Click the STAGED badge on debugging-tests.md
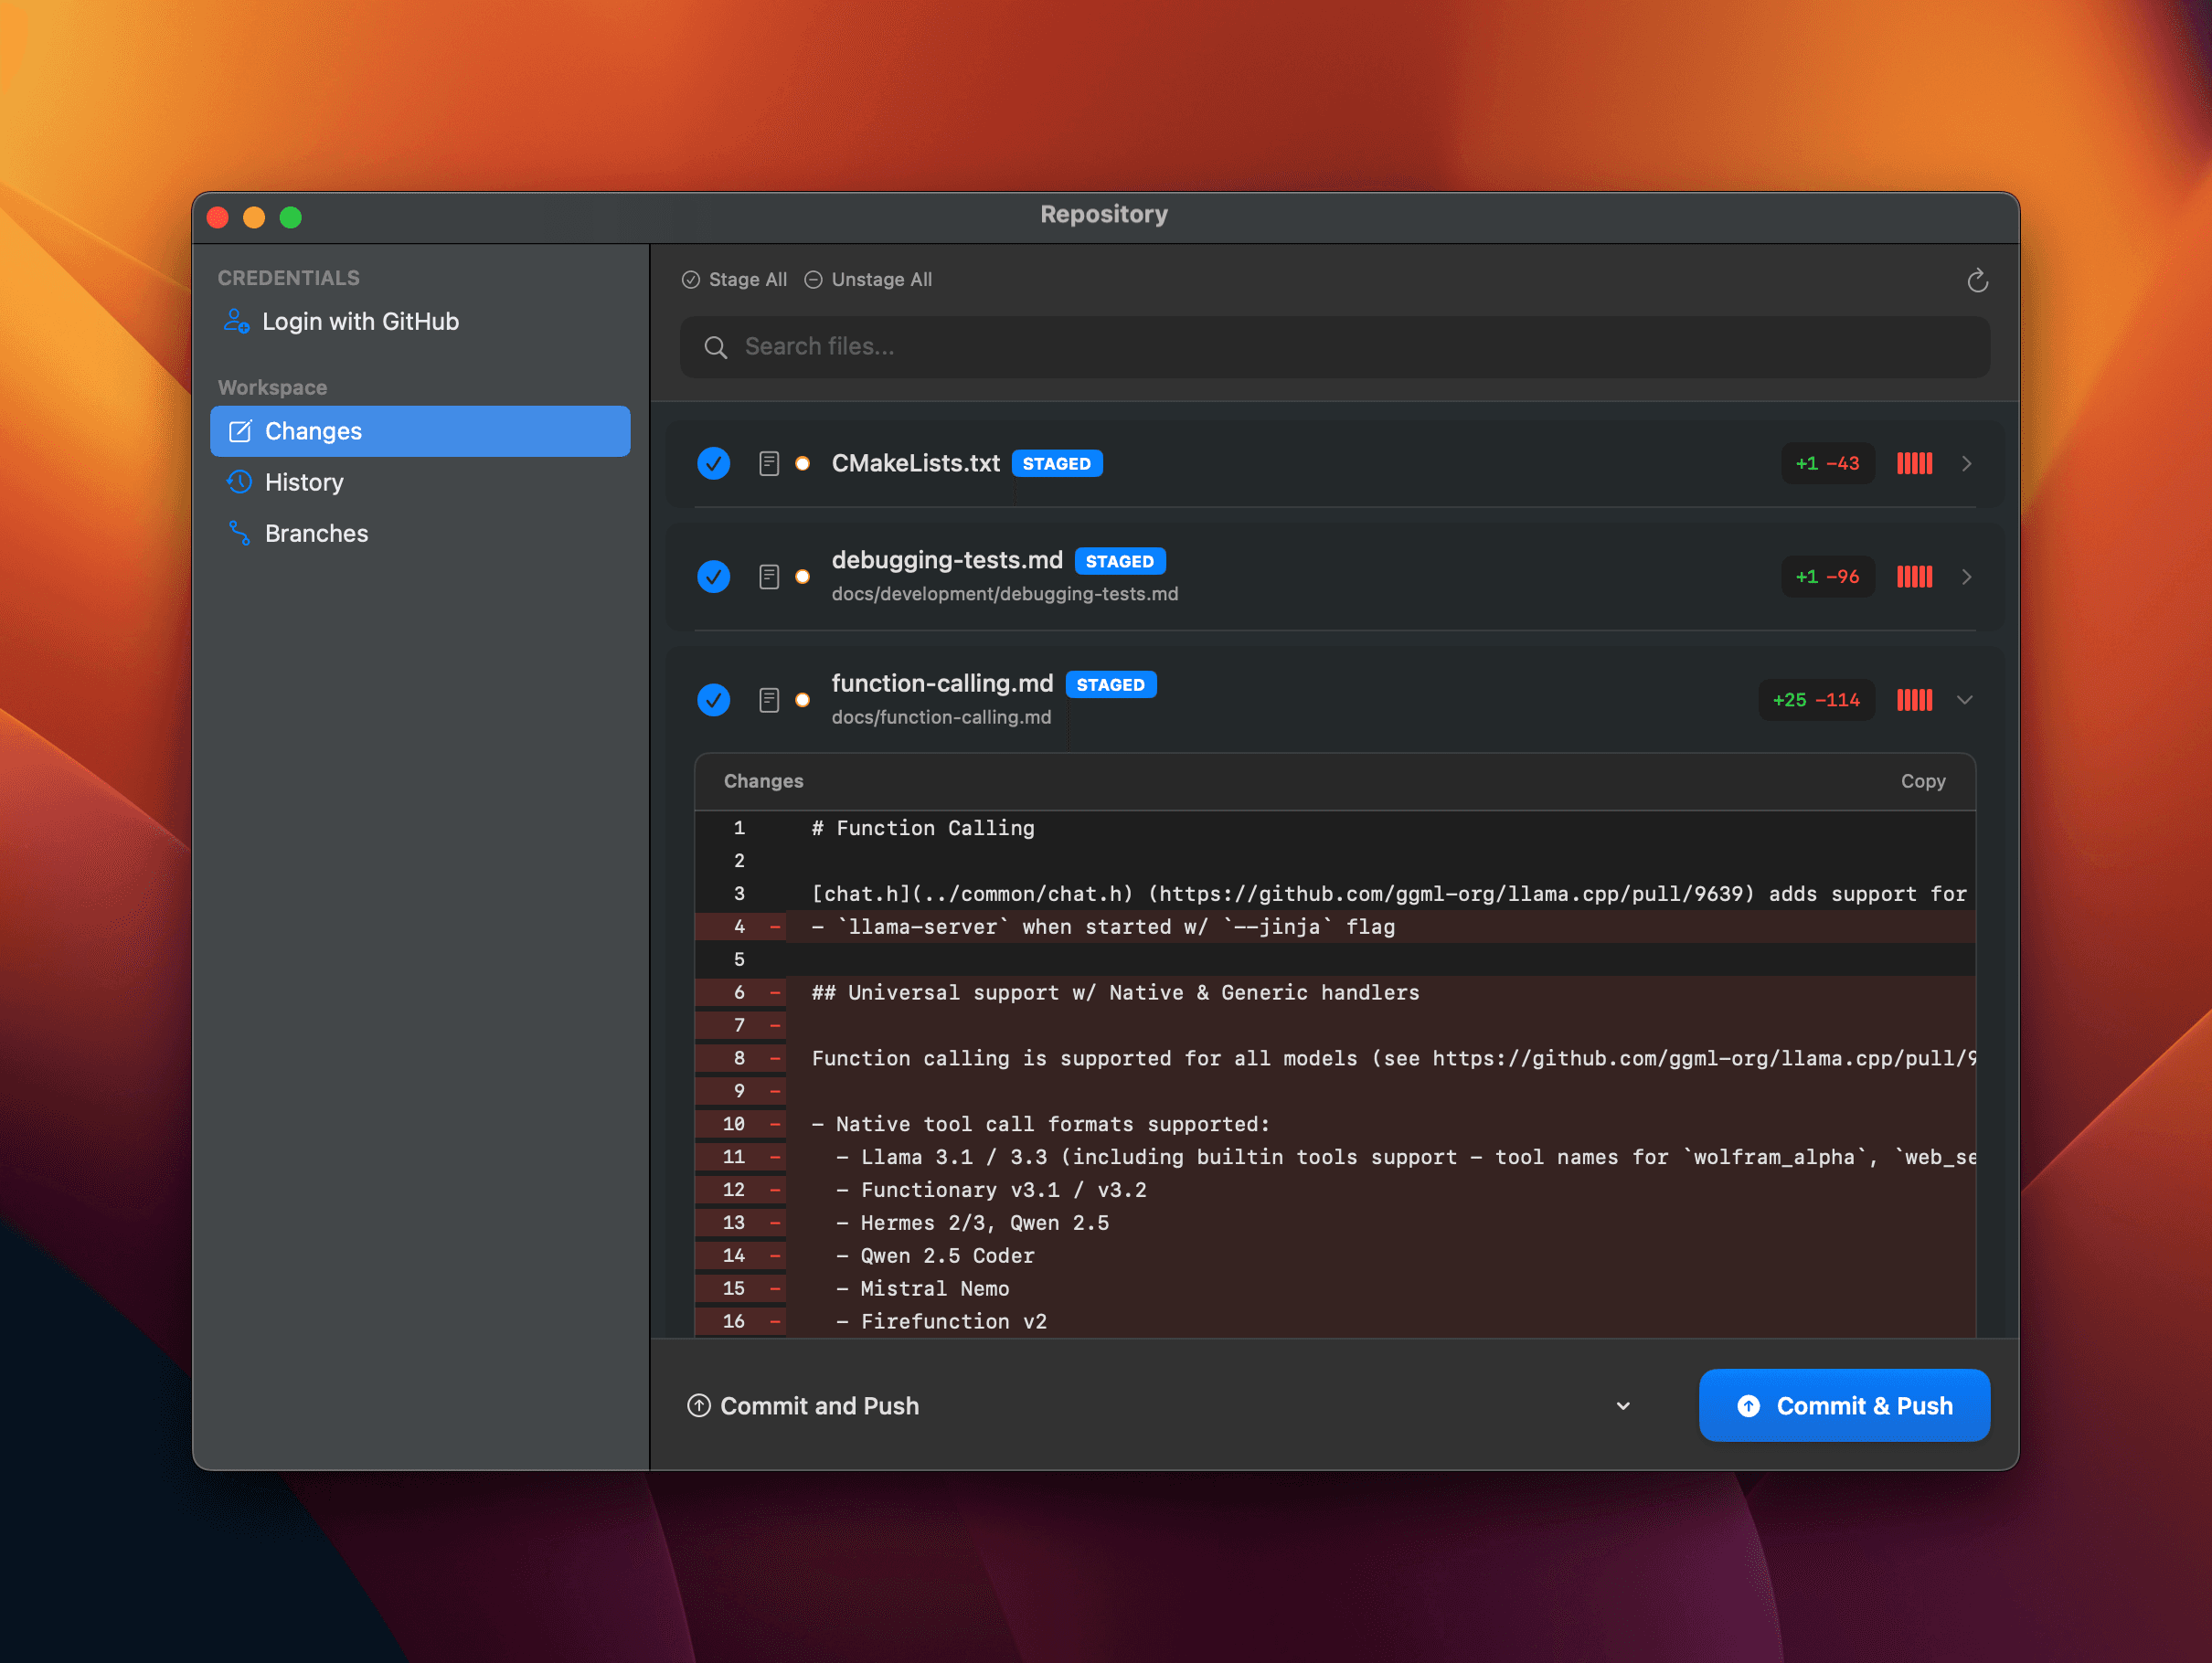Image resolution: width=2212 pixels, height=1663 pixels. (1120, 562)
